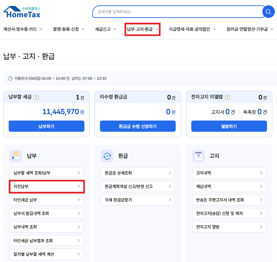Click the help icon beside 전자고지 미열람

coord(227,97)
